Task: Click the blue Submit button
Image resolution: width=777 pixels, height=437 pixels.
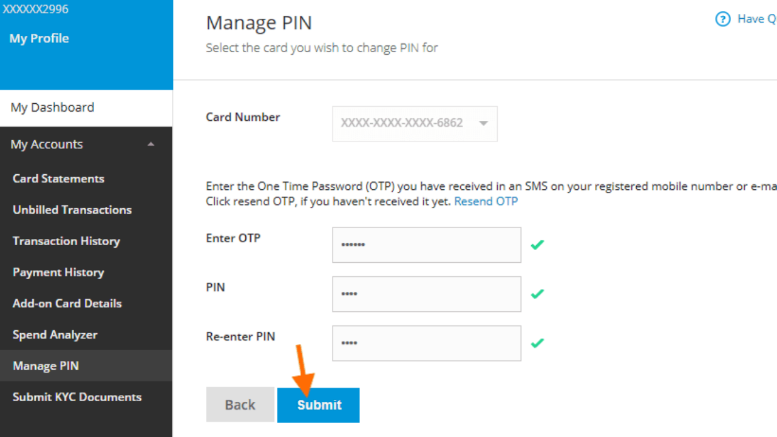Action: [319, 405]
